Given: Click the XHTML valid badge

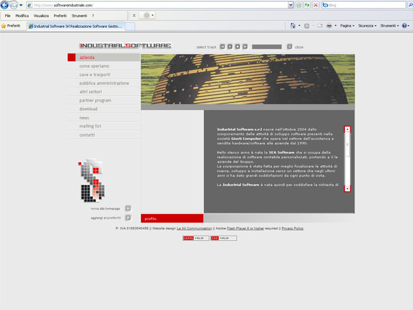Looking at the screenshot, I should pyautogui.click(x=196, y=238).
